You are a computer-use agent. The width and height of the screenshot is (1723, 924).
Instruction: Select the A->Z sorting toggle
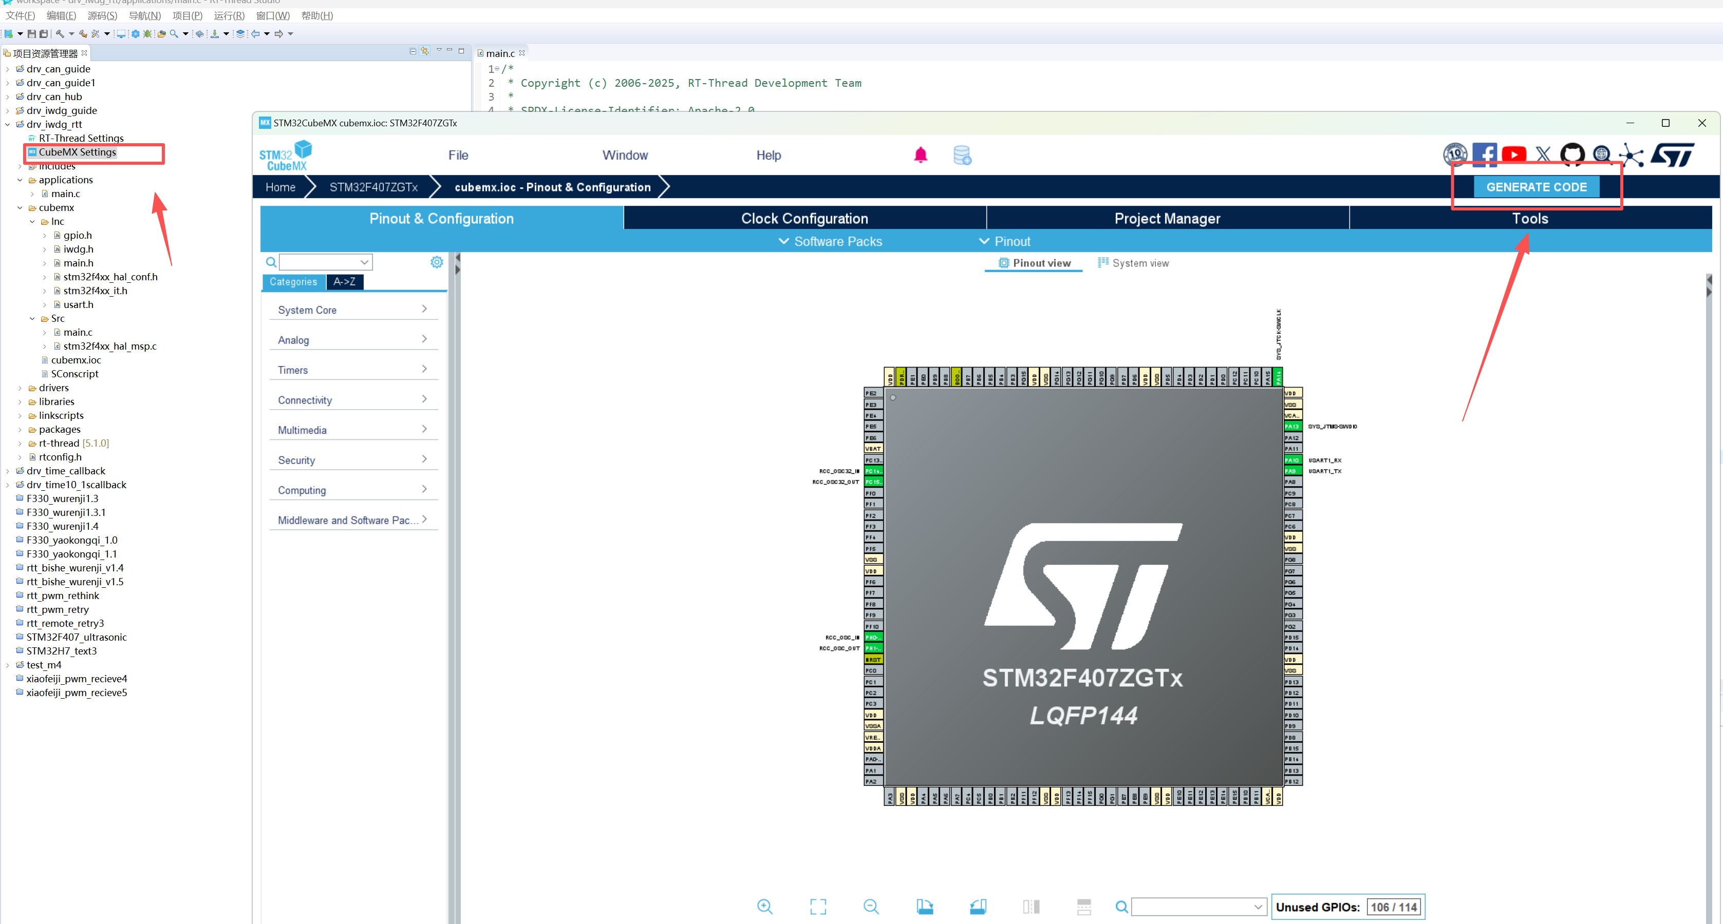coord(345,282)
